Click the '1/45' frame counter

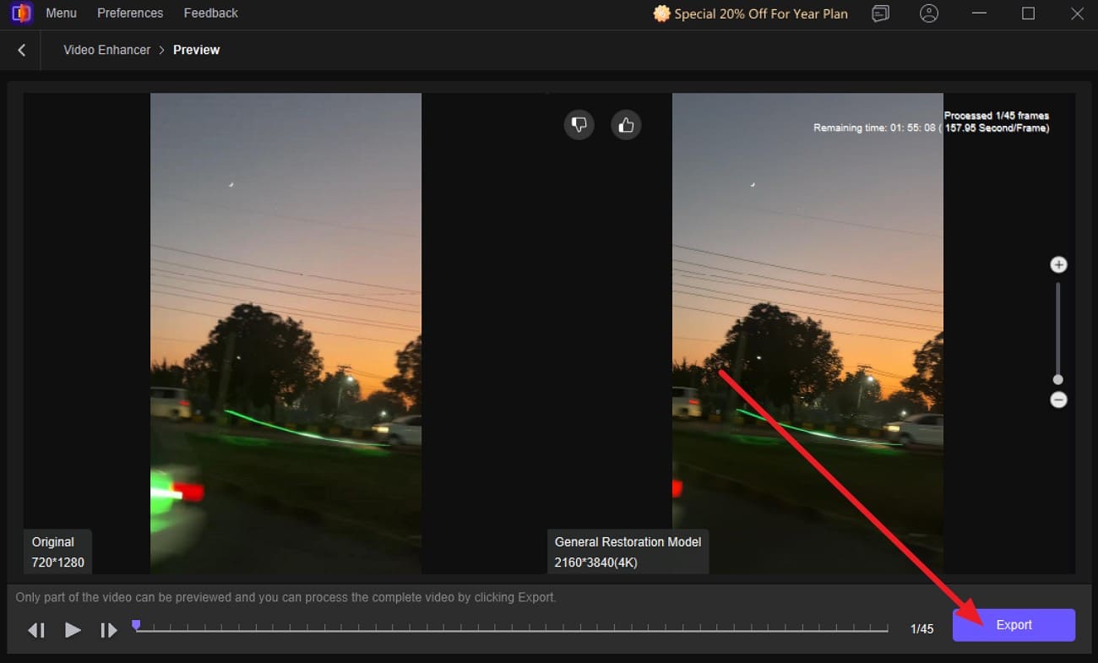pyautogui.click(x=922, y=629)
